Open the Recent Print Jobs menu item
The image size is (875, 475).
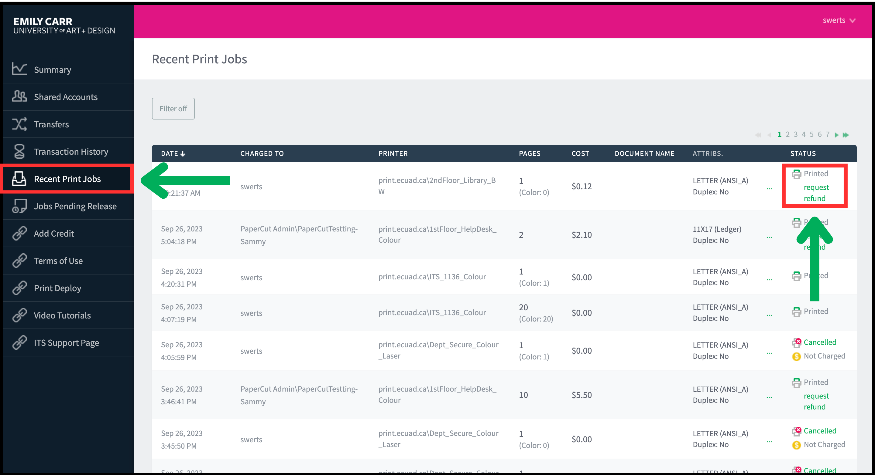(x=67, y=179)
